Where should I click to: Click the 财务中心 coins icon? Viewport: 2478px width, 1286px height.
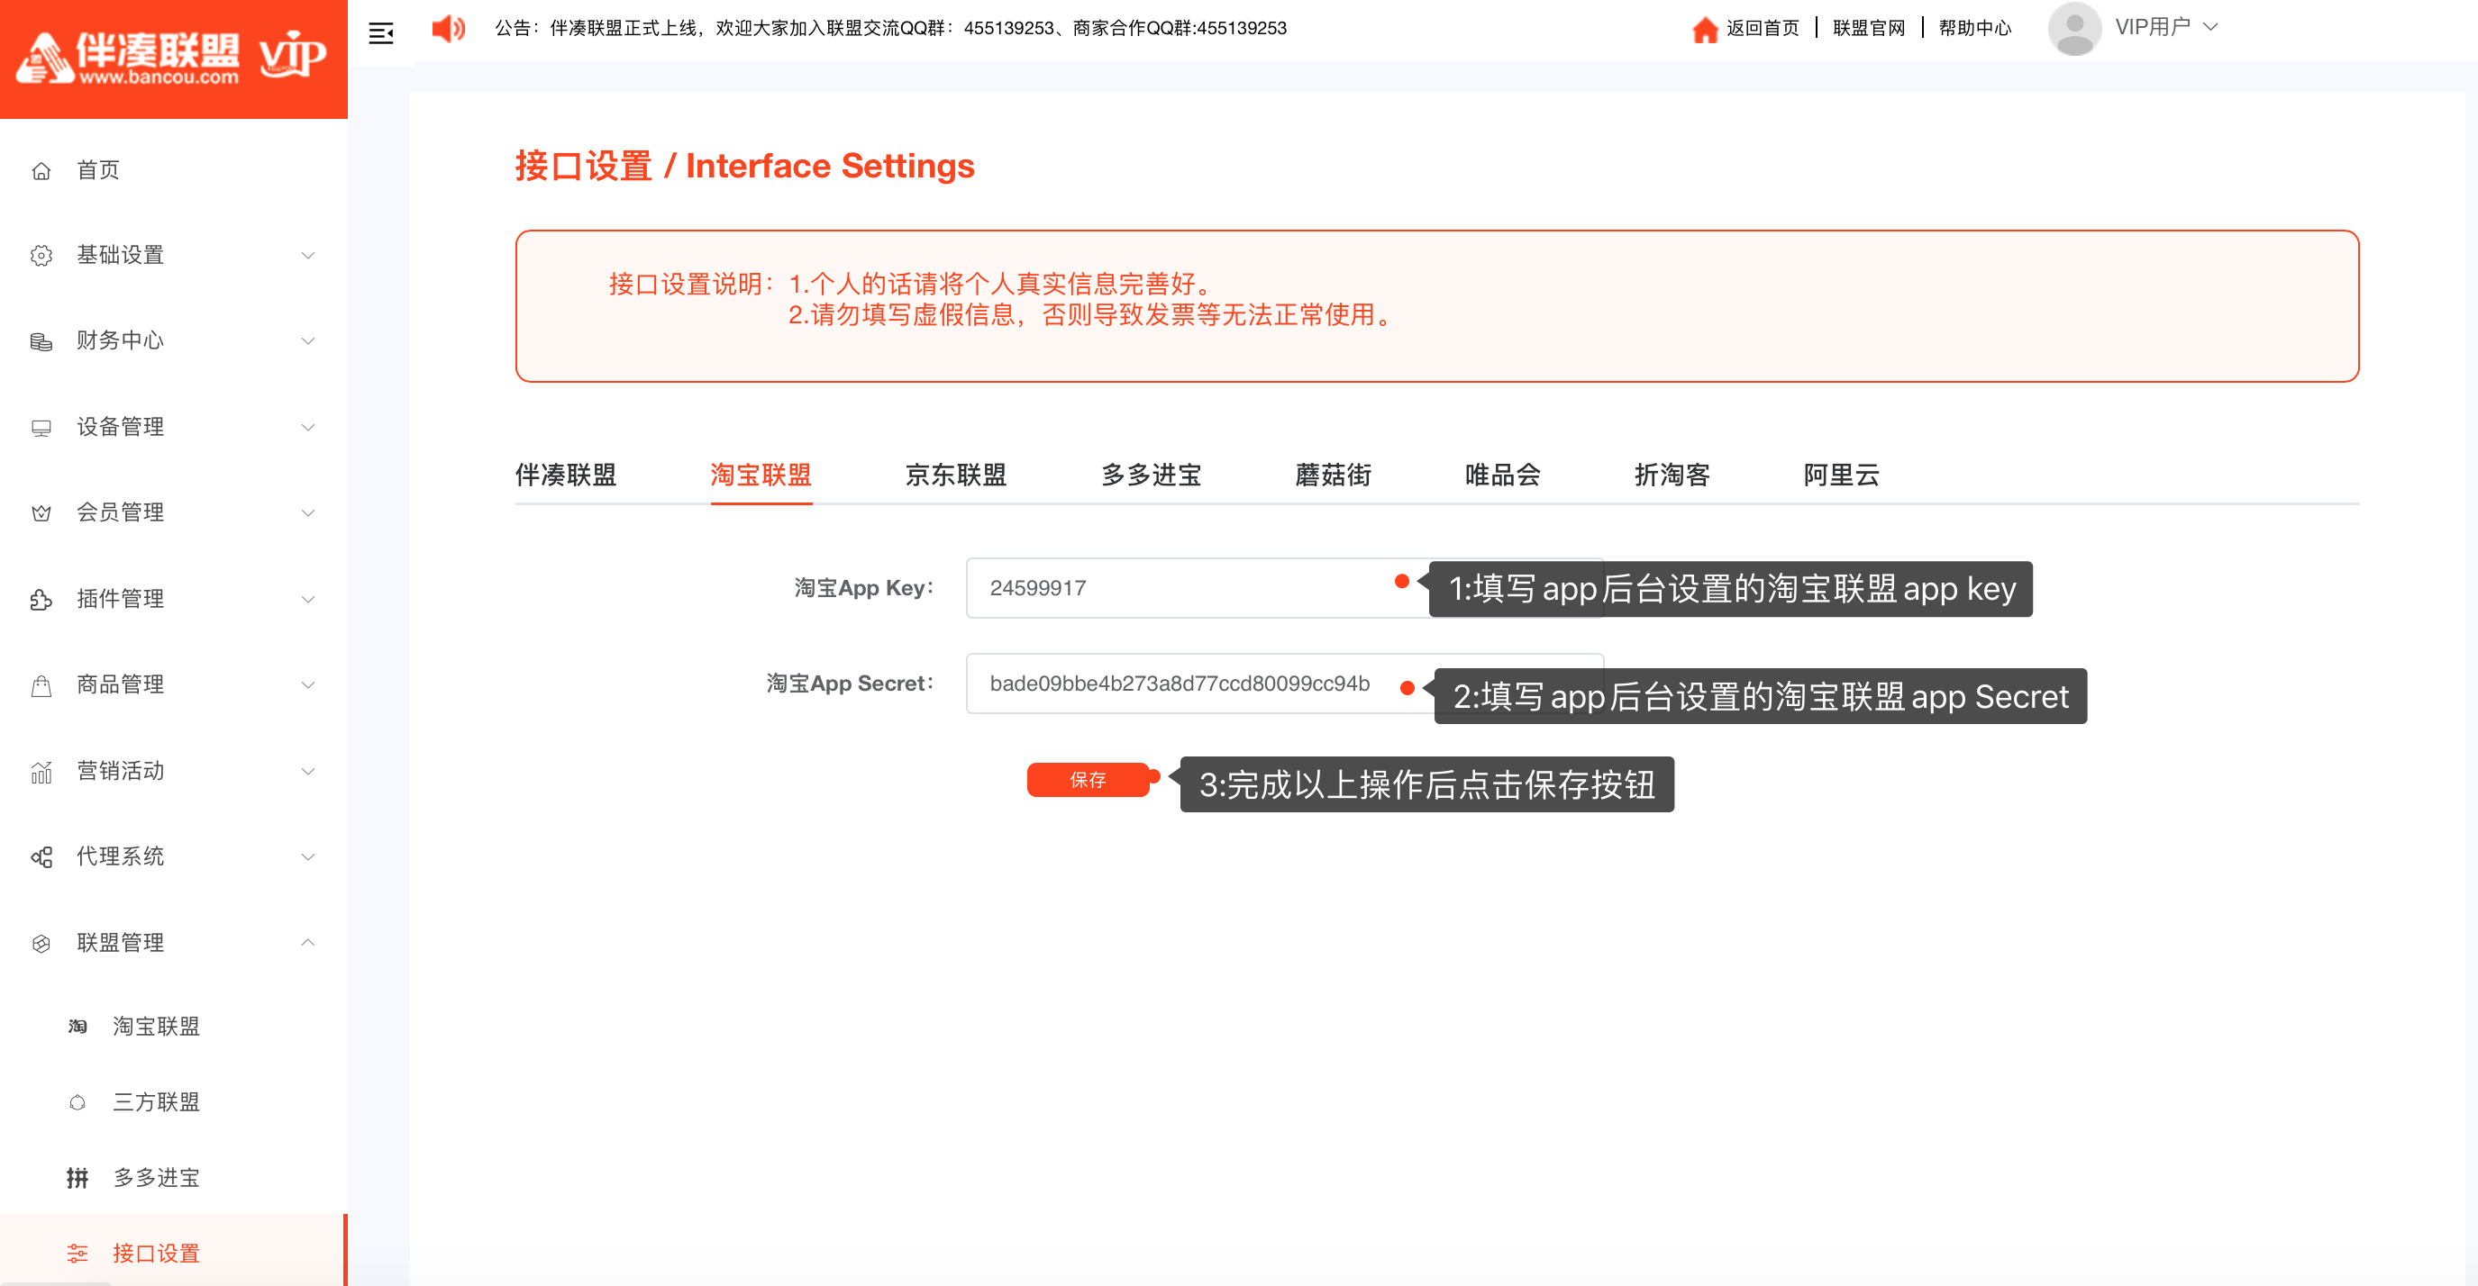(x=41, y=341)
